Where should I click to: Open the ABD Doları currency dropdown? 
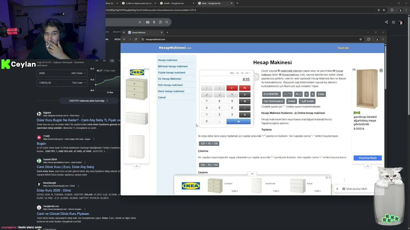pos(78,73)
